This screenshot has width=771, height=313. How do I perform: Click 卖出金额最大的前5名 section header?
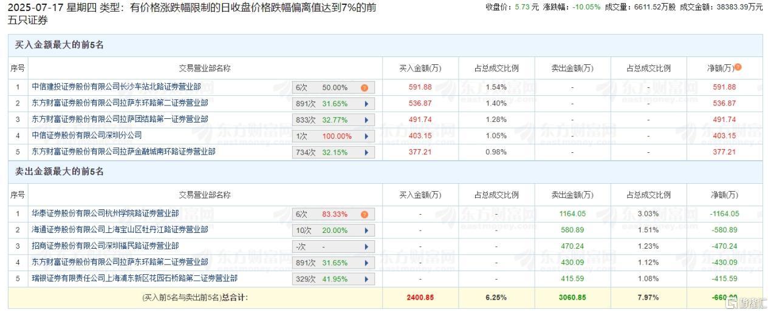[60, 172]
